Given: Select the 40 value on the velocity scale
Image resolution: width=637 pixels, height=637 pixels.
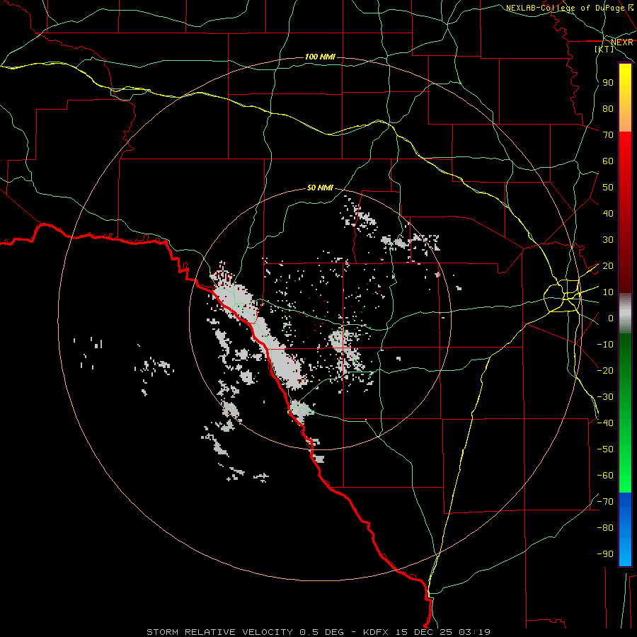Looking at the screenshot, I should pyautogui.click(x=608, y=214).
